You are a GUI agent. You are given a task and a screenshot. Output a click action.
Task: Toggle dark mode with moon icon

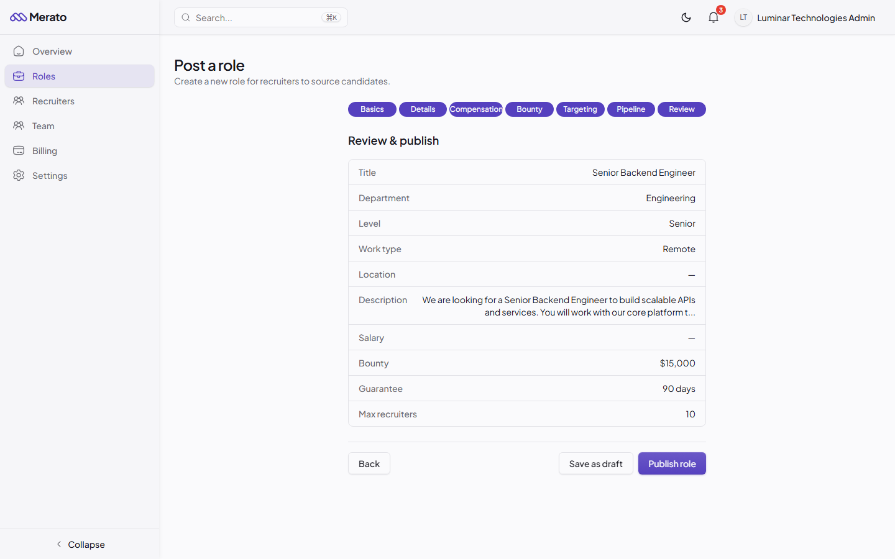(x=686, y=17)
